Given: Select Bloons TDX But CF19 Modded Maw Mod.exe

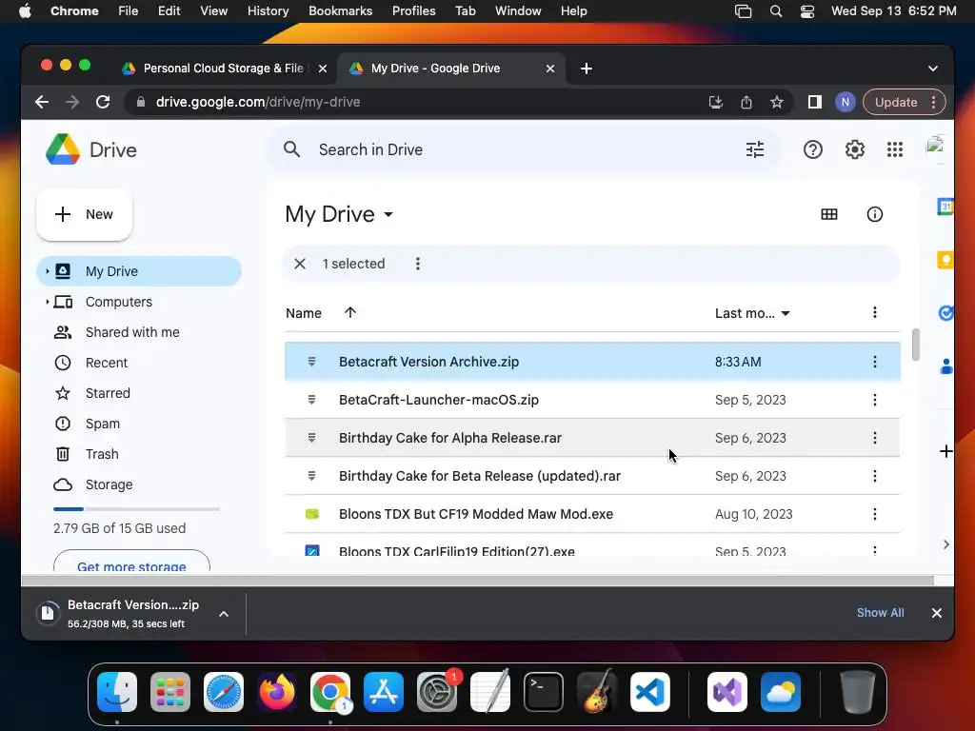Looking at the screenshot, I should click(592, 514).
